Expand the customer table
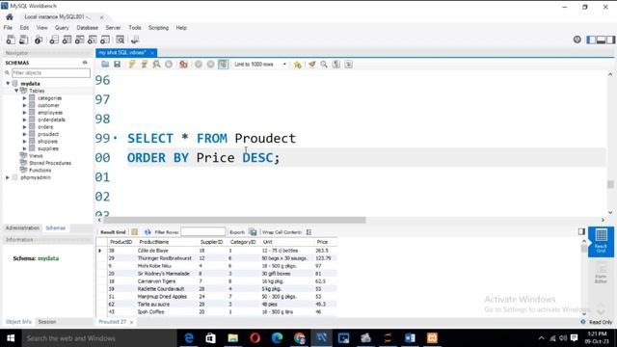The image size is (617, 347). (x=24, y=105)
